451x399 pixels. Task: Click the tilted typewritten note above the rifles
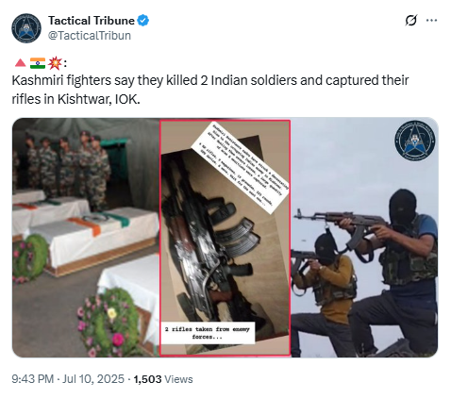point(241,168)
